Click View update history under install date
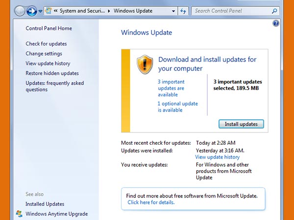This screenshot has height=220, width=294. [218, 157]
